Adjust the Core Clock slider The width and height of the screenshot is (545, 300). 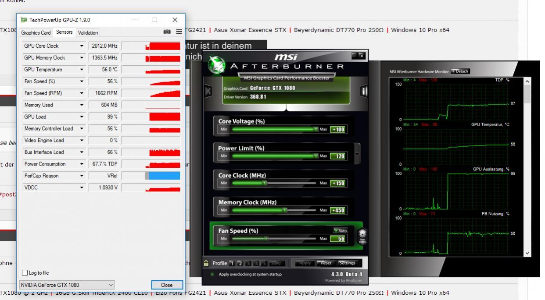tap(274, 183)
